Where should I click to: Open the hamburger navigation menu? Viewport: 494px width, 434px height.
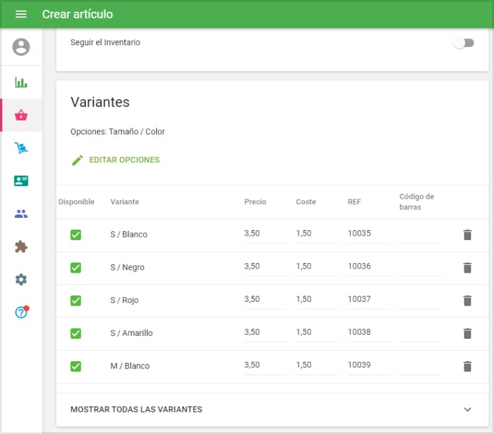click(21, 14)
